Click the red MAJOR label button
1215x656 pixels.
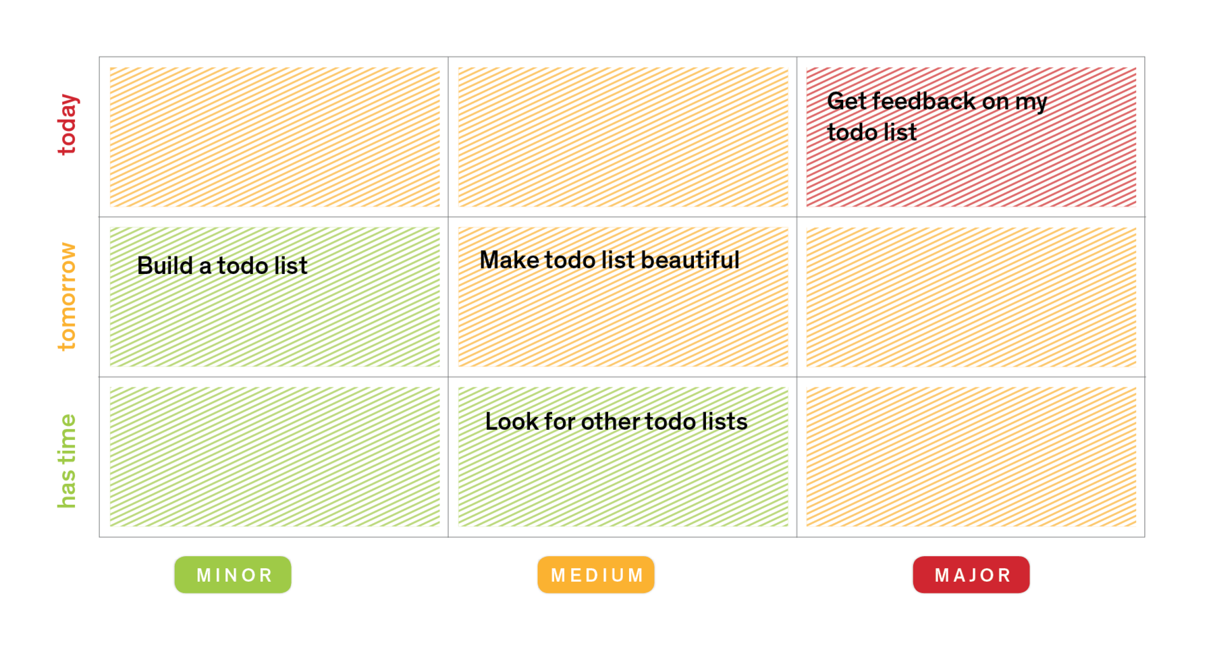click(x=971, y=575)
